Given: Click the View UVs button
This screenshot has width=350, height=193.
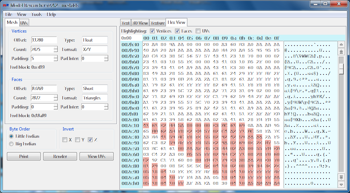Looking at the screenshot, I should click(97, 156).
